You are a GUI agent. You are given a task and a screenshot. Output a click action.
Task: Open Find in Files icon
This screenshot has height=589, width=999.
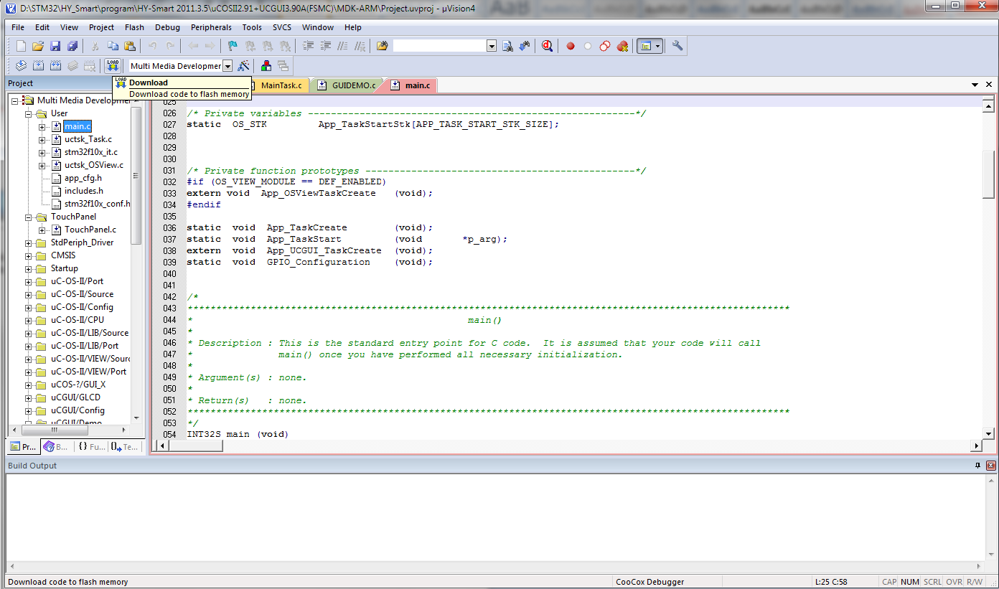pyautogui.click(x=383, y=46)
